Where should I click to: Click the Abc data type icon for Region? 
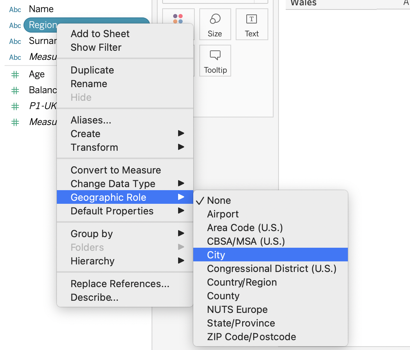click(15, 25)
